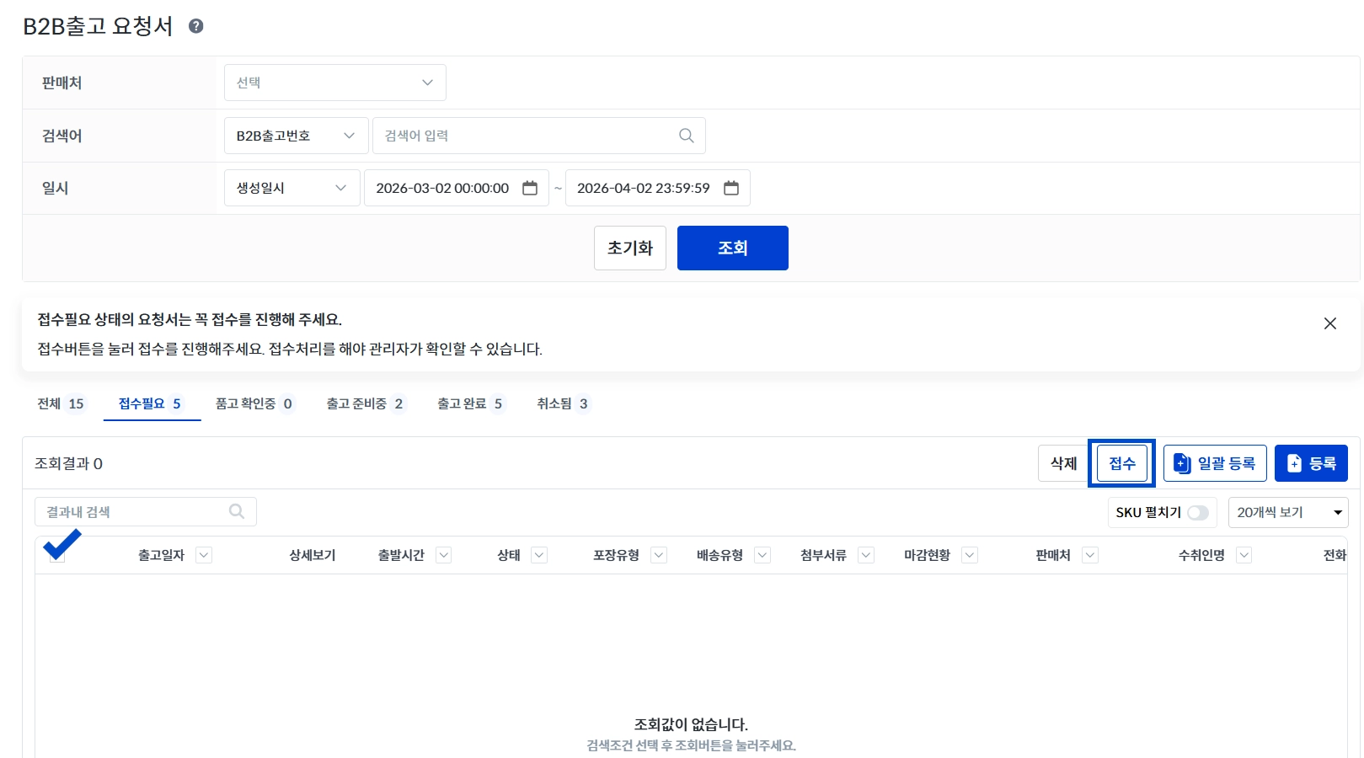Expand the 출고일자 column filter
Screen dimensions: 1364x758
[204, 555]
